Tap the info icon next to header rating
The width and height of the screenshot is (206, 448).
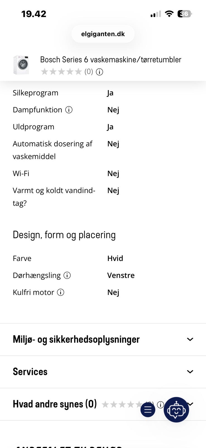pos(100,72)
